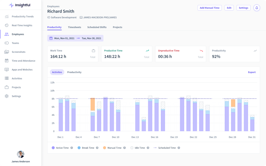Viewport: 266px width, 166px height.
Task: Click the notification bell icon
Action: coord(256,8)
